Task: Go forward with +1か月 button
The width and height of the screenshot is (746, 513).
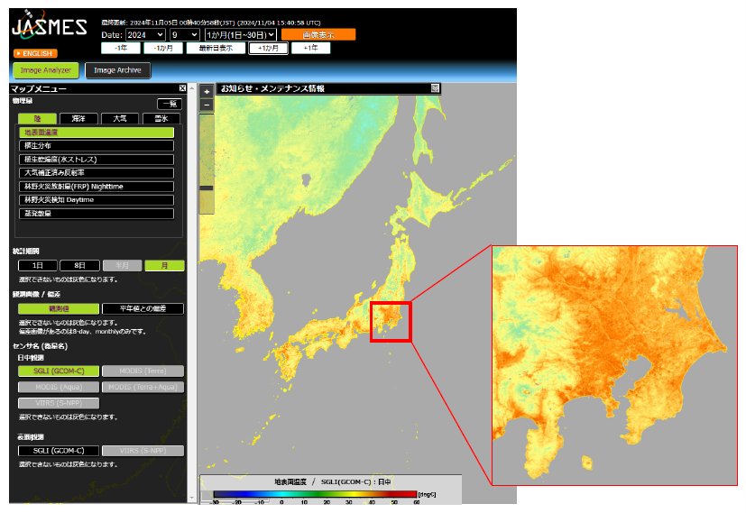Action: 268,48
